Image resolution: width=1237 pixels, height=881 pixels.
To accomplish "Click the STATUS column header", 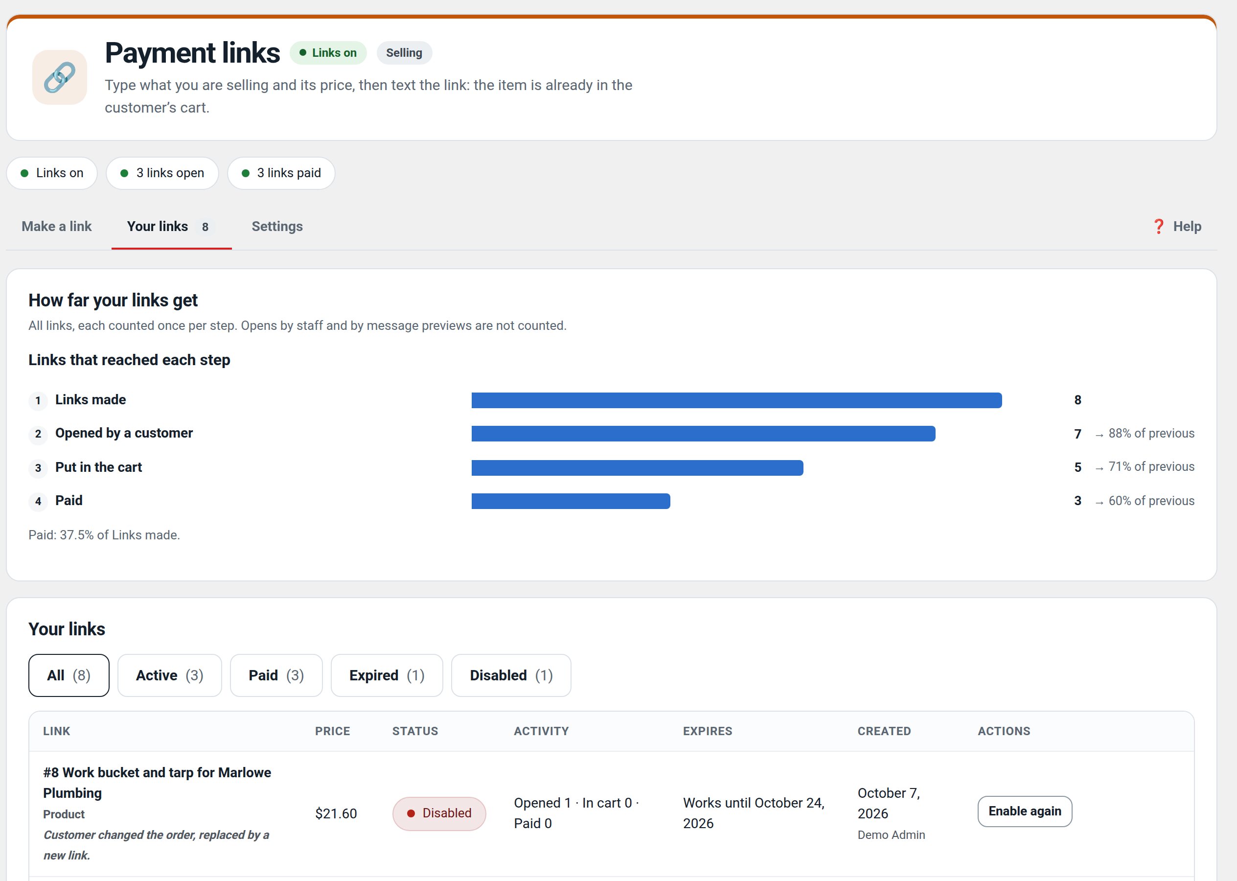I will pos(415,731).
